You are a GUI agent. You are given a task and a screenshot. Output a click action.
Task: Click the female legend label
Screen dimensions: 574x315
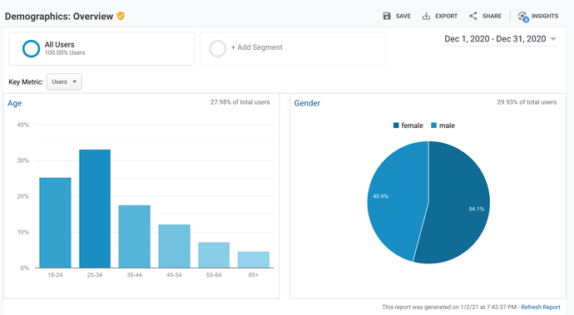412,126
